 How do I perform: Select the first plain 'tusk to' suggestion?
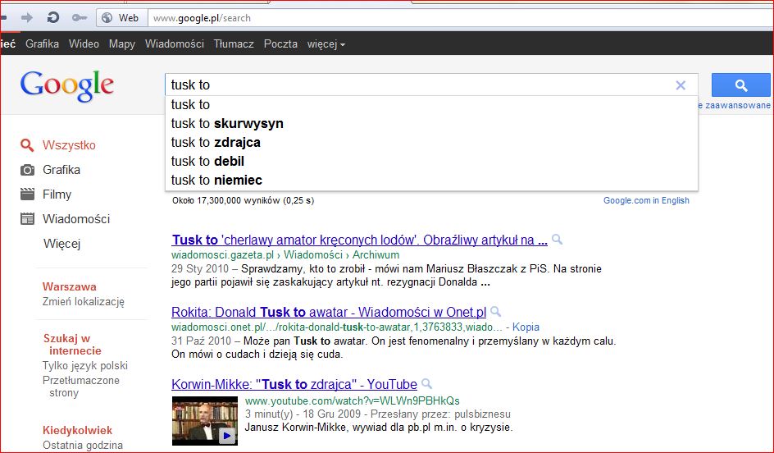point(431,105)
